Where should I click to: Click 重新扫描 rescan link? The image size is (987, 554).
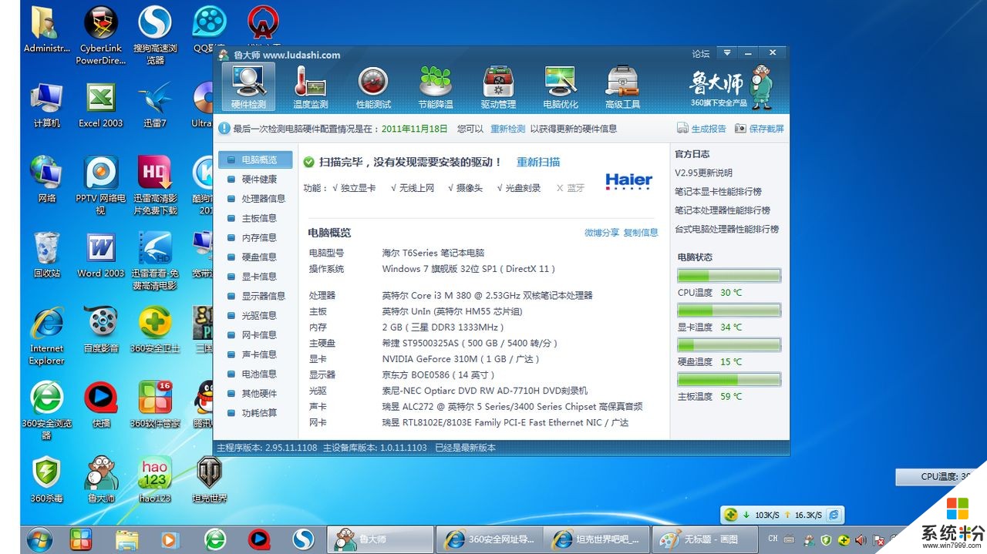538,162
